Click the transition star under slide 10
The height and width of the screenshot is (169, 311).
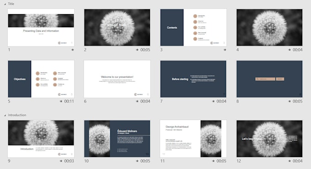(x=137, y=161)
